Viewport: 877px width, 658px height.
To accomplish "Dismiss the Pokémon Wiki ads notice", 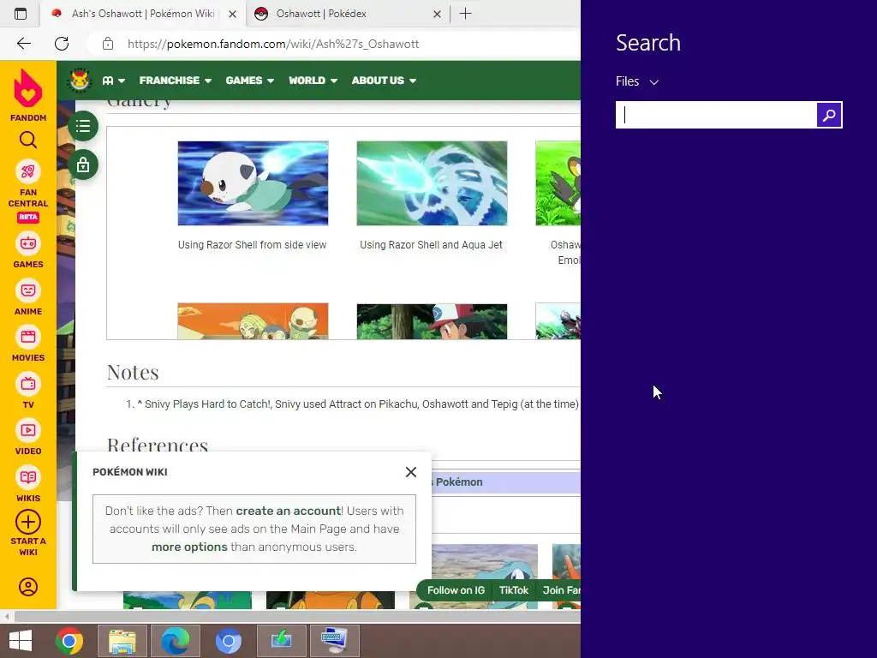I will click(410, 472).
